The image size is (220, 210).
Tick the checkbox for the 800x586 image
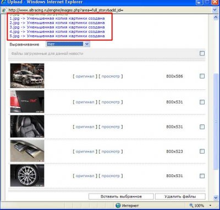point(202,76)
